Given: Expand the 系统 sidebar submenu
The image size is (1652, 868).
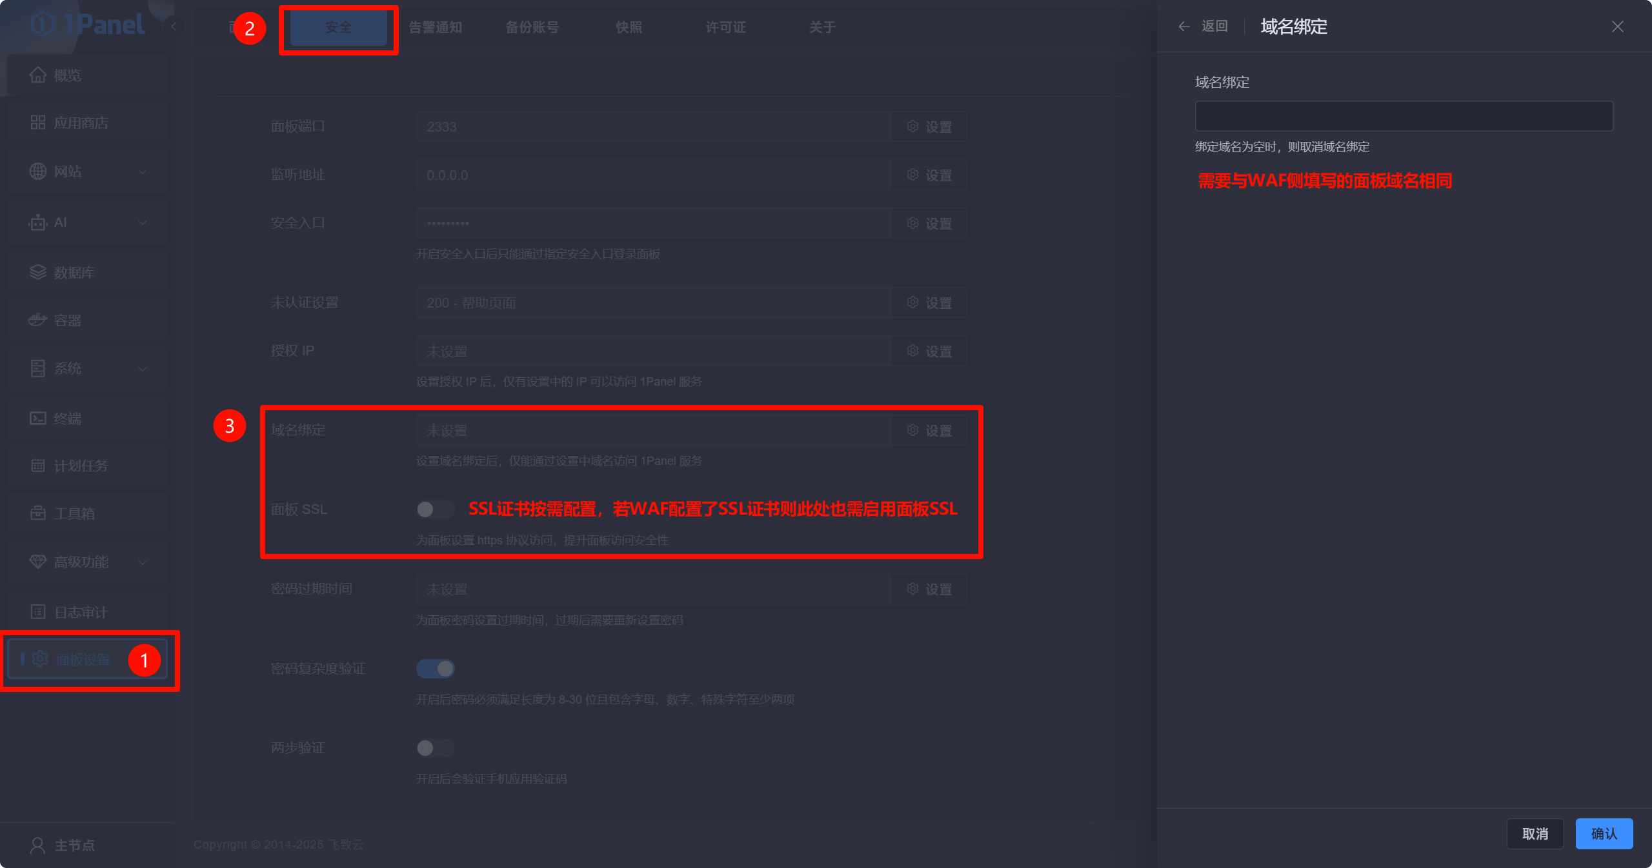Looking at the screenshot, I should click(x=143, y=369).
